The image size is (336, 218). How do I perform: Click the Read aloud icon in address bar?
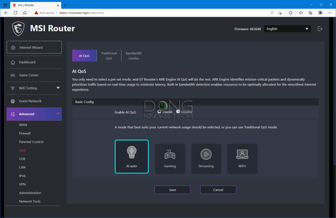272,13
